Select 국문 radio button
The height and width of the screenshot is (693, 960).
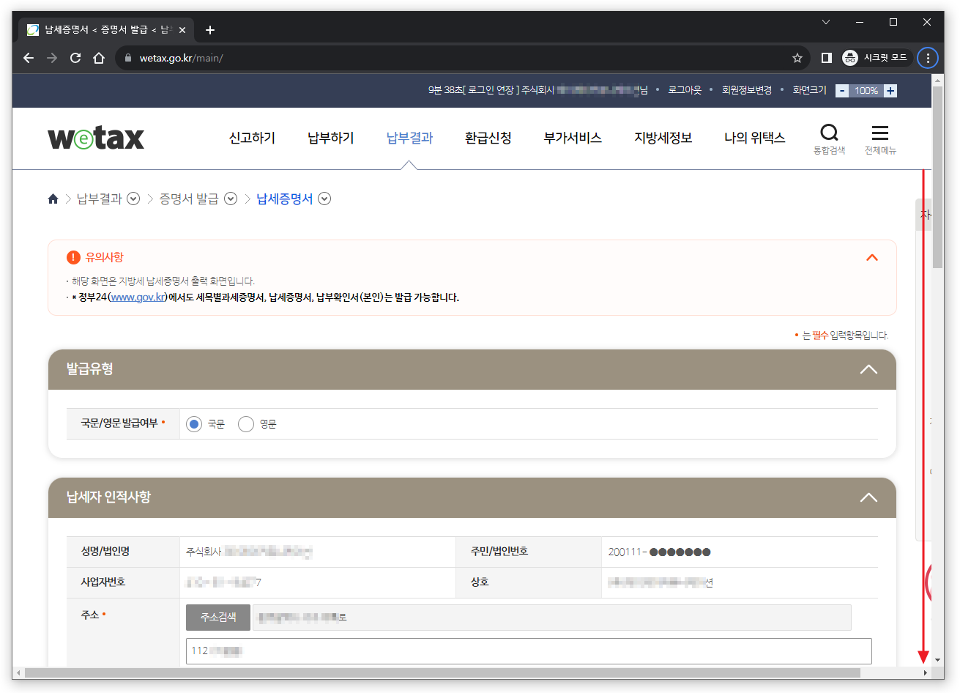194,424
